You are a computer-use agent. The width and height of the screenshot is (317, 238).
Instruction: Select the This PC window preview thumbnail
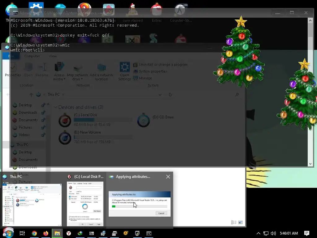(x=32, y=205)
